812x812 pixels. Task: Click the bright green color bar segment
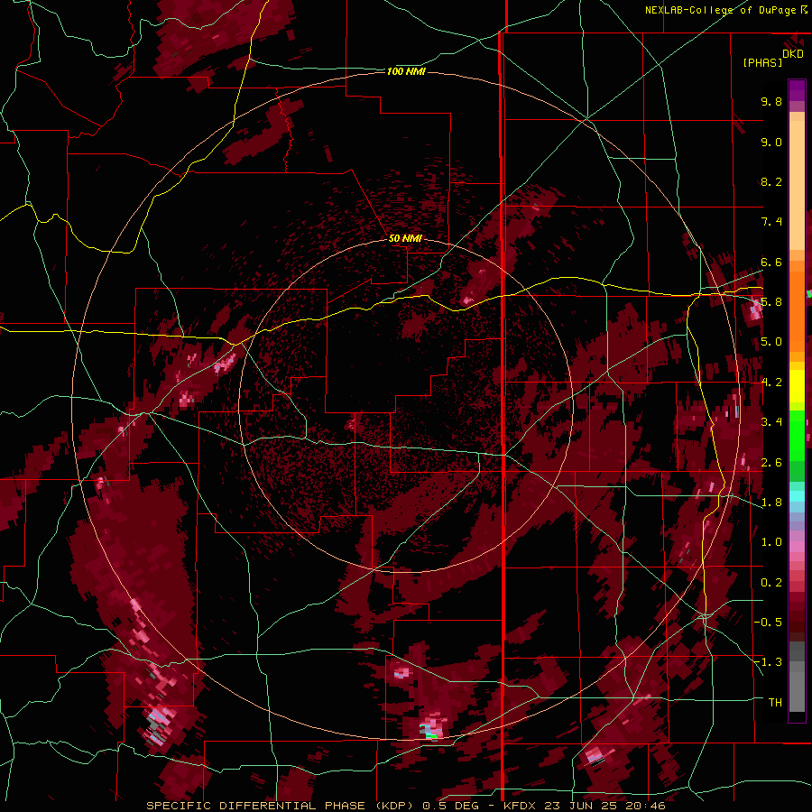(797, 435)
